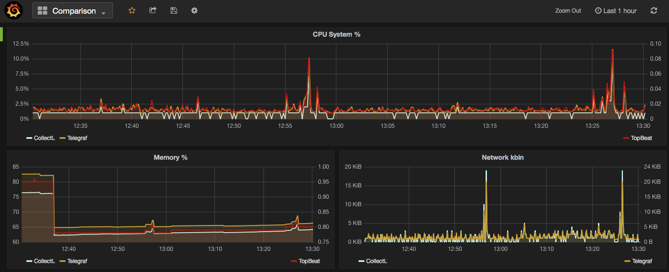Click the Zoom Out button
This screenshot has width=669, height=272.
(x=568, y=11)
